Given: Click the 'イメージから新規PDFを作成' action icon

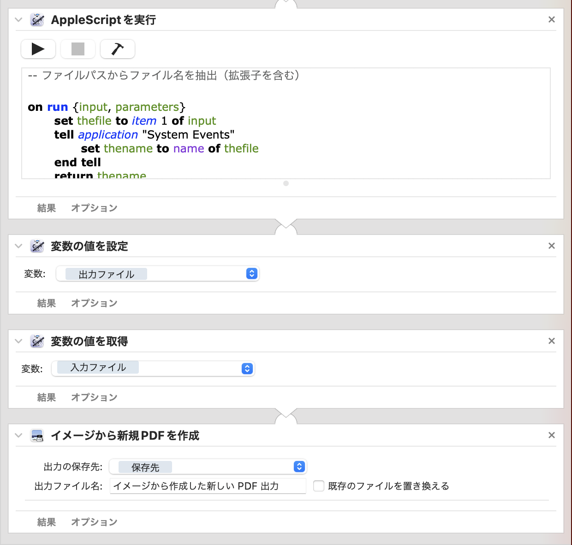Looking at the screenshot, I should point(37,436).
